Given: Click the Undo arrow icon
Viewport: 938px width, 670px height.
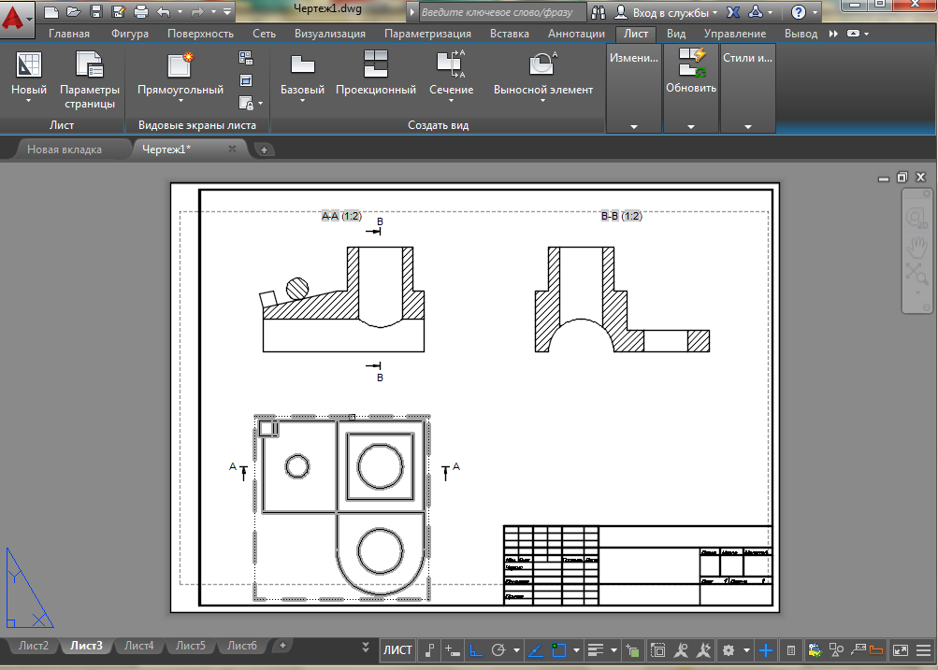Looking at the screenshot, I should click(164, 11).
